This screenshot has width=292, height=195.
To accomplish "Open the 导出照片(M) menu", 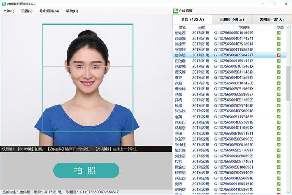I will (49, 11).
